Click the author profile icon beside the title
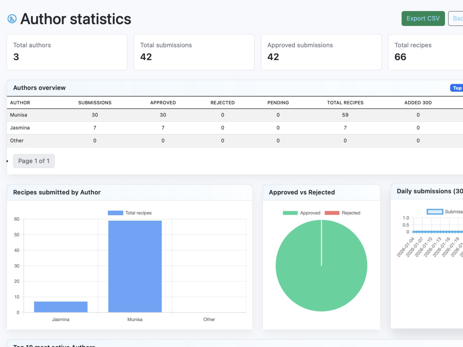The width and height of the screenshot is (463, 347). tap(12, 19)
